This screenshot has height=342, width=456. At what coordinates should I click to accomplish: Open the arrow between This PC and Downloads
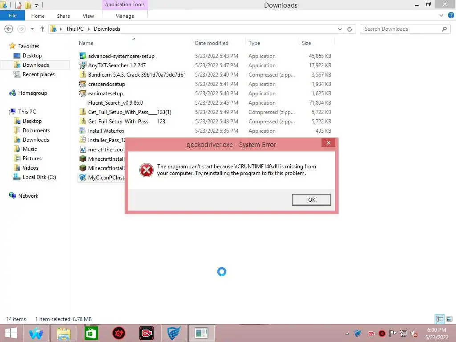[89, 29]
